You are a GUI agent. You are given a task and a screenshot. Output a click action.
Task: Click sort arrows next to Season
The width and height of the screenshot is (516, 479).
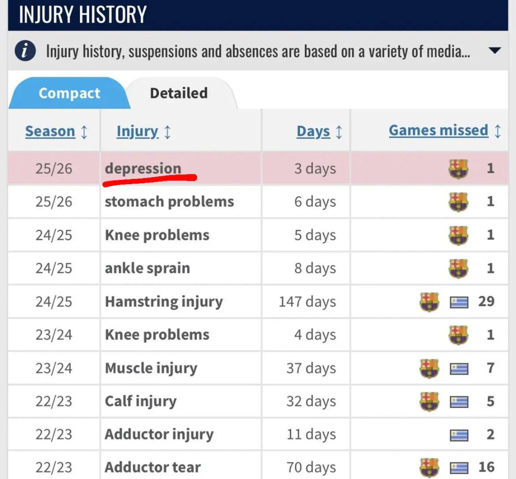click(x=84, y=132)
